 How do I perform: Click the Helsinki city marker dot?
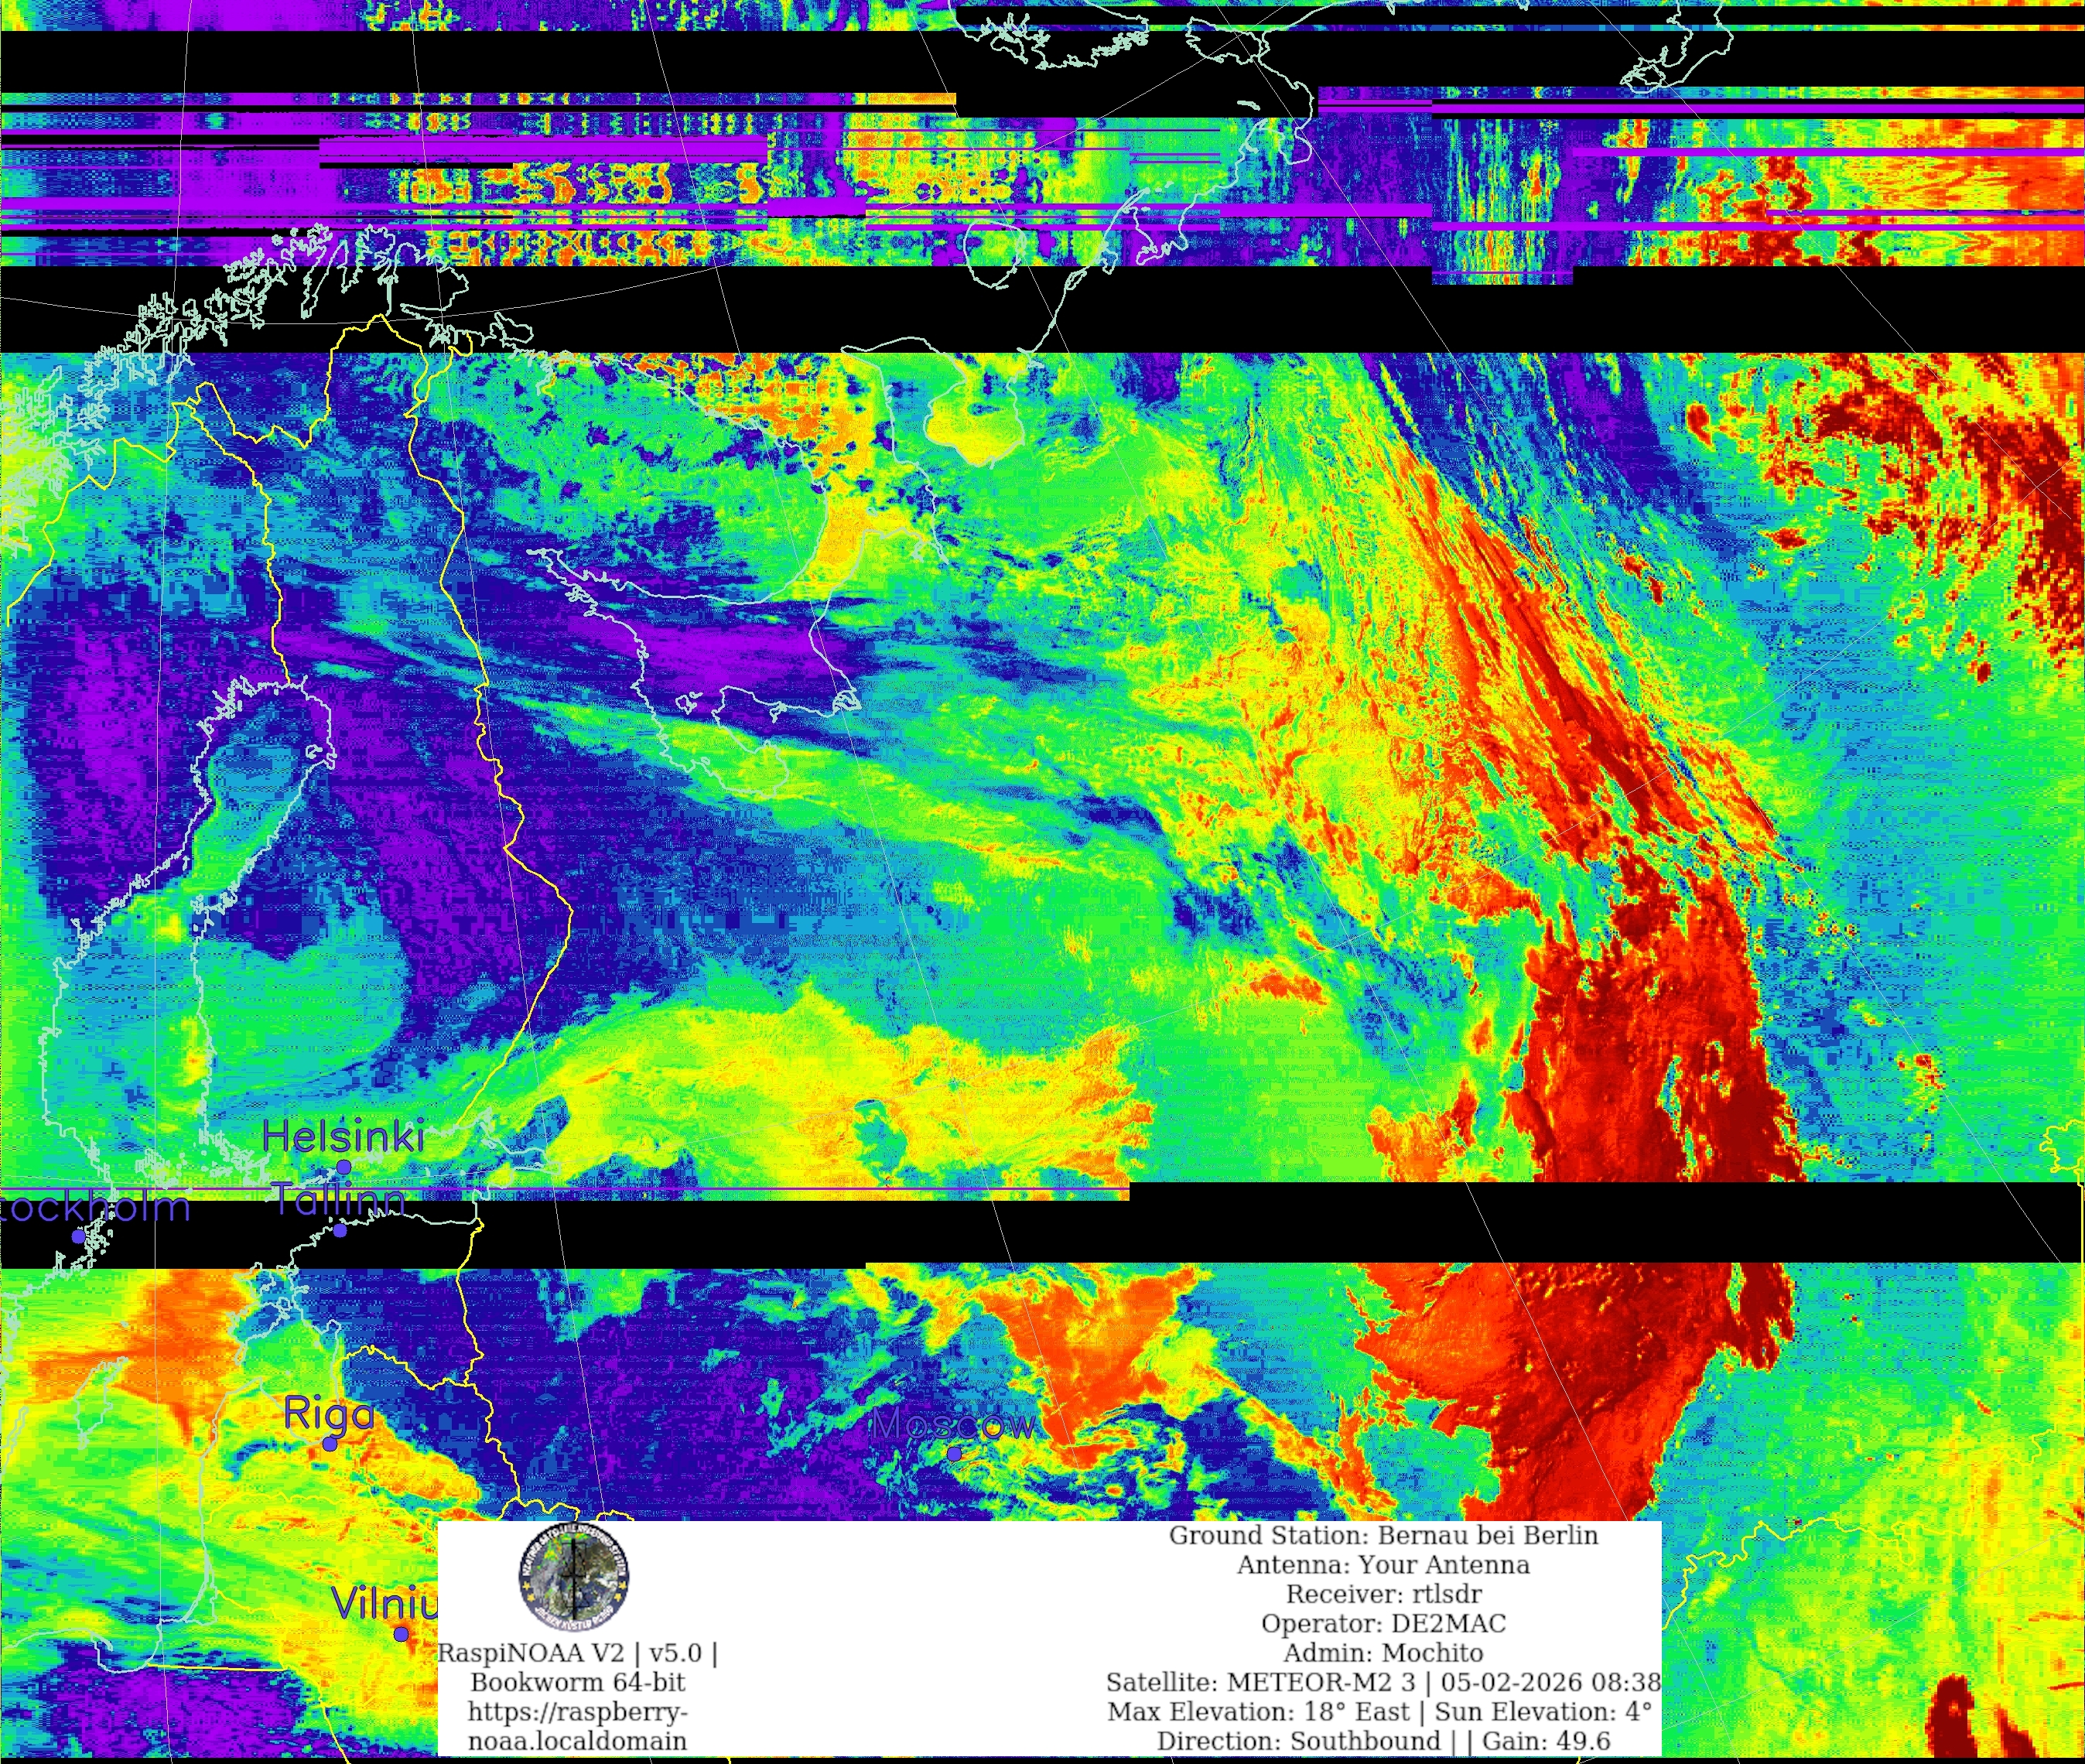click(x=343, y=1167)
